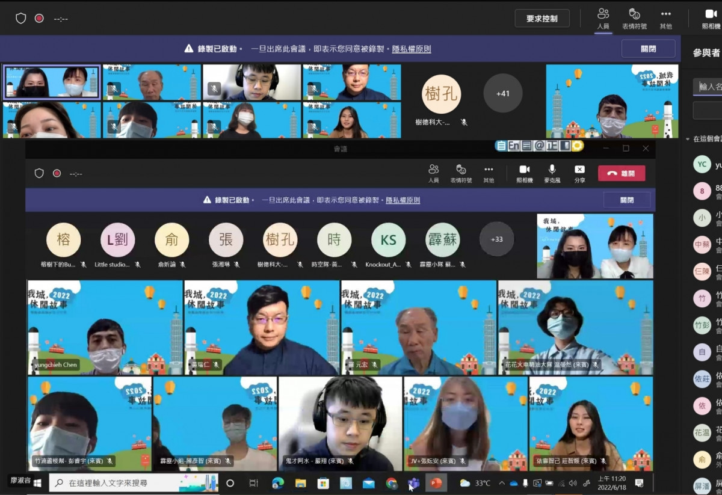Open 表情符號 in the background window toolbar

[634, 18]
